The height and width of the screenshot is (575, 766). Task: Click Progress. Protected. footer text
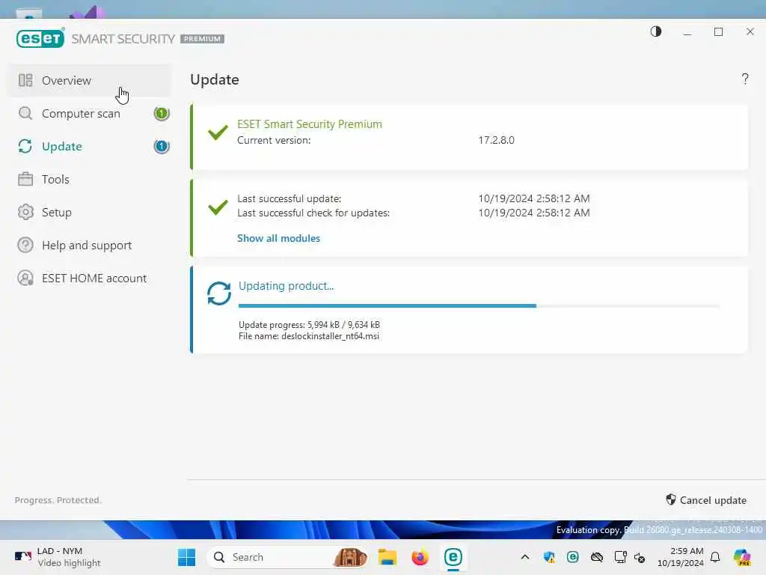pyautogui.click(x=58, y=499)
